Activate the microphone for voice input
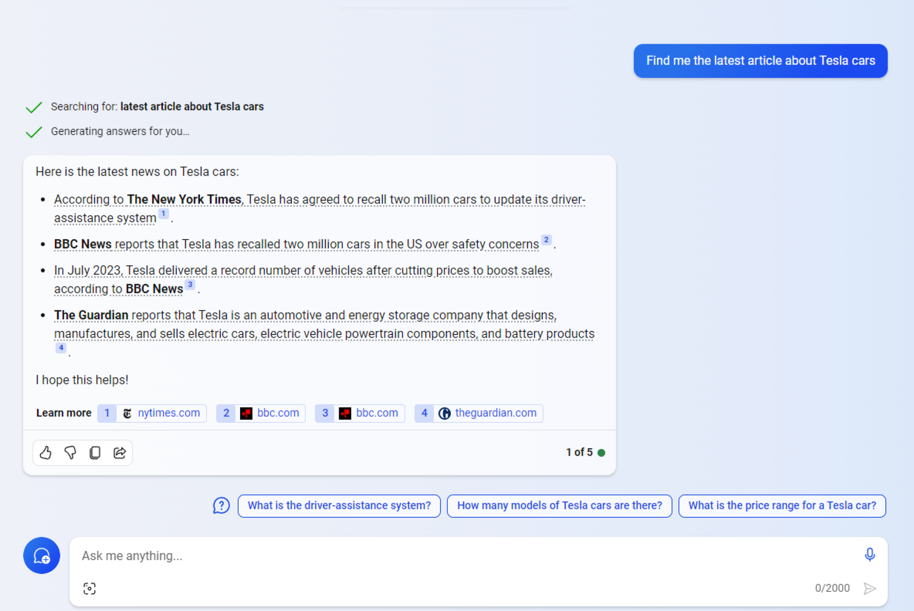The height and width of the screenshot is (611, 914). [x=869, y=555]
